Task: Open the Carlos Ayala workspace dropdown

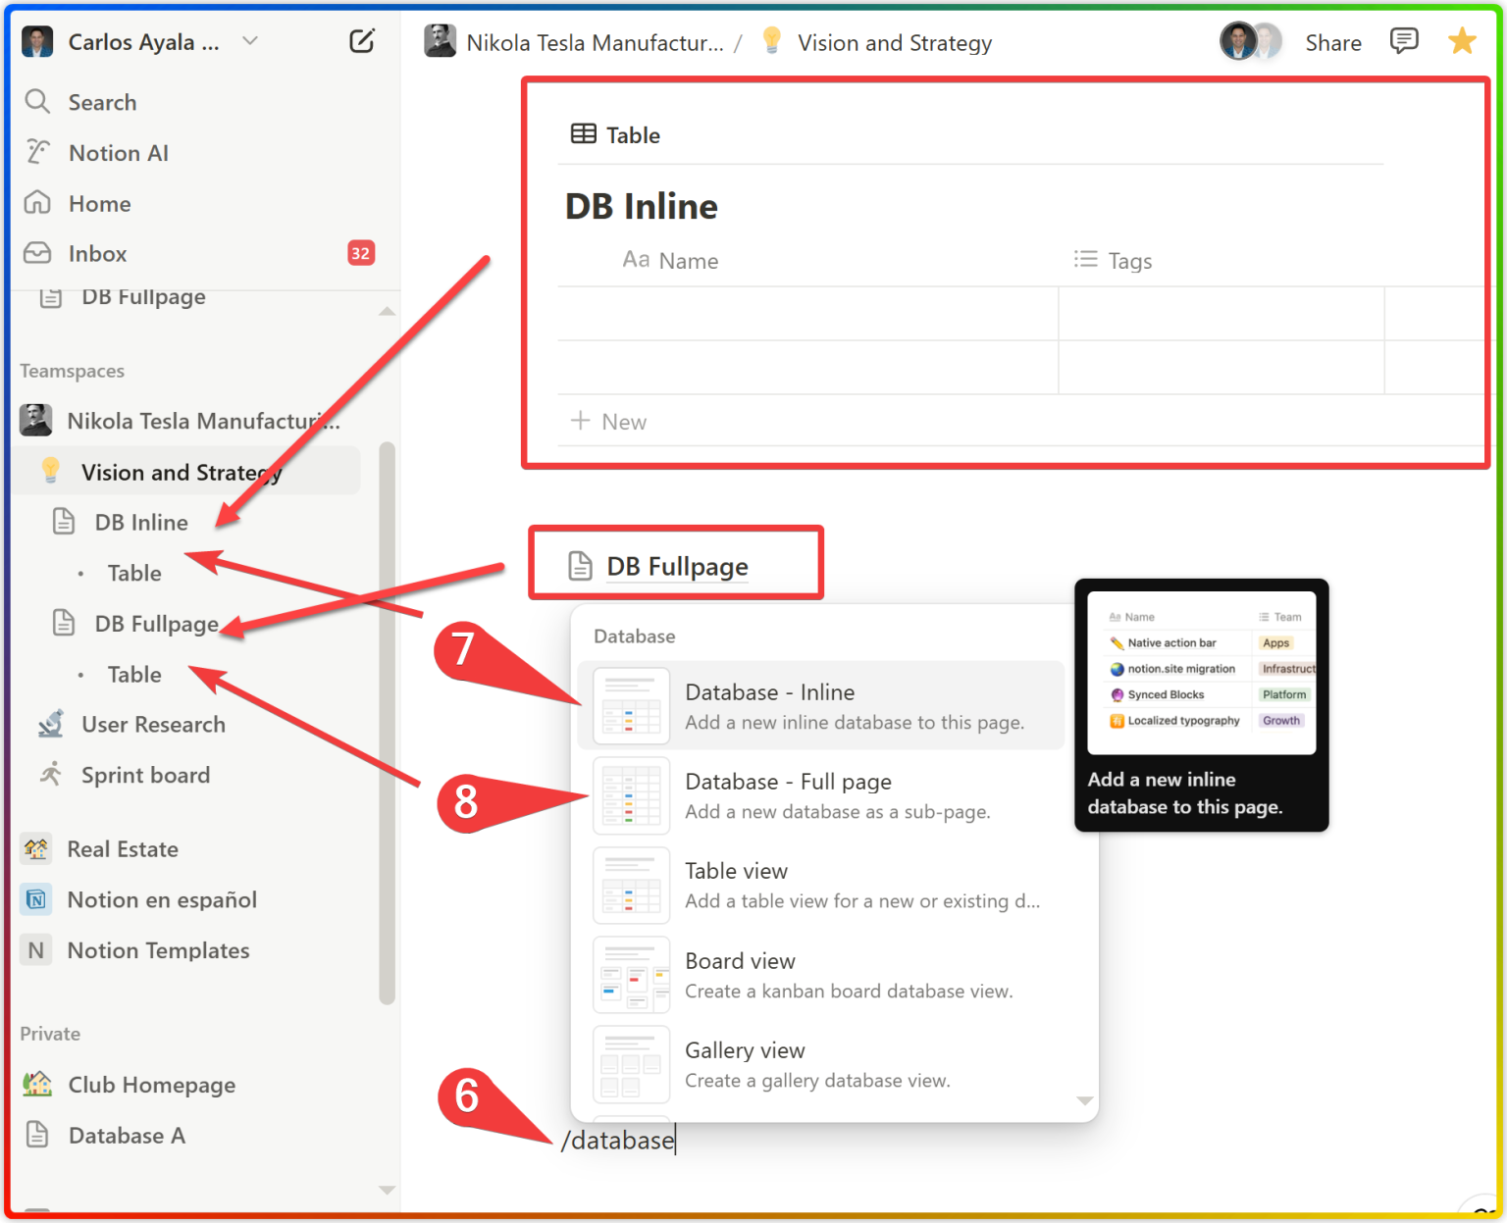Action: pyautogui.click(x=250, y=41)
